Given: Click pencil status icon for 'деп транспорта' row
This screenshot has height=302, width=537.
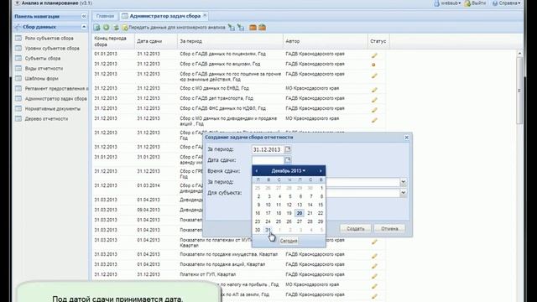Looking at the screenshot, I should point(374,100).
